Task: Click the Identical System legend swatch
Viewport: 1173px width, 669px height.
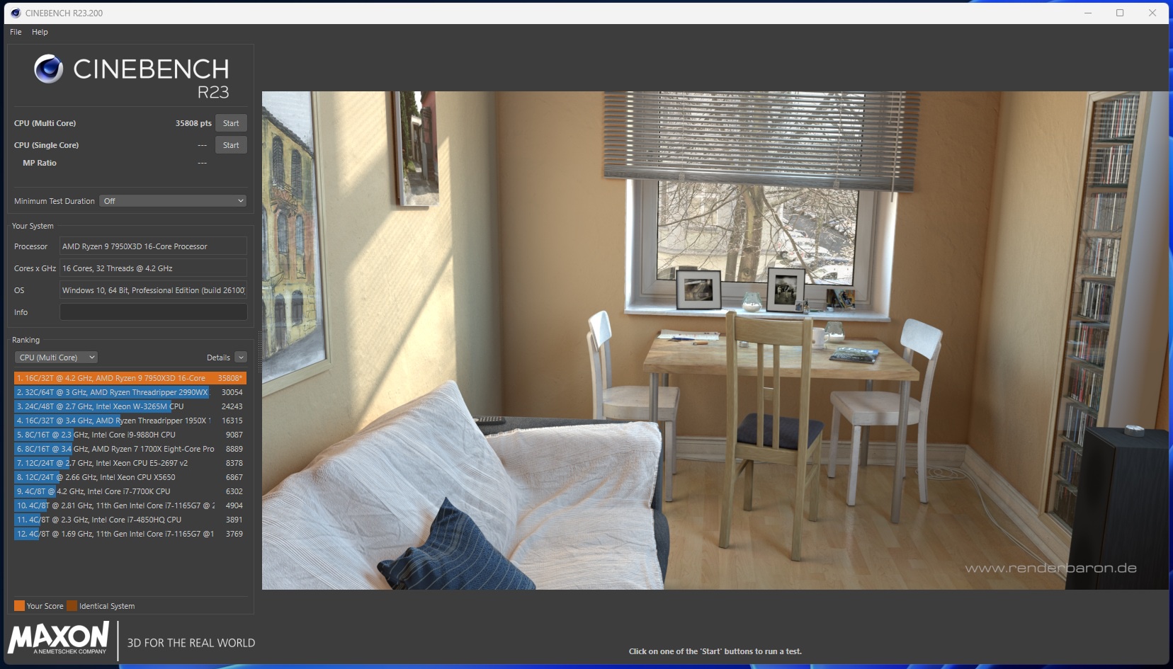Action: pos(72,606)
